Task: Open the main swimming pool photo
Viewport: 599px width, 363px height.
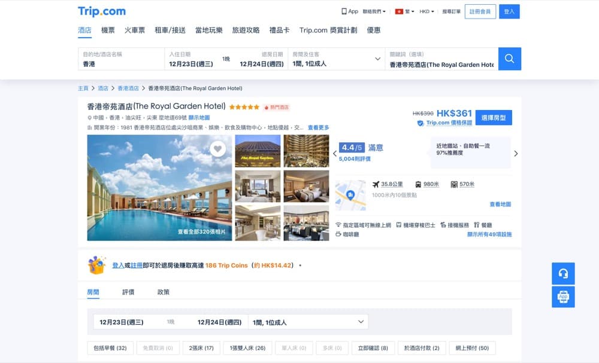Action: (x=159, y=188)
